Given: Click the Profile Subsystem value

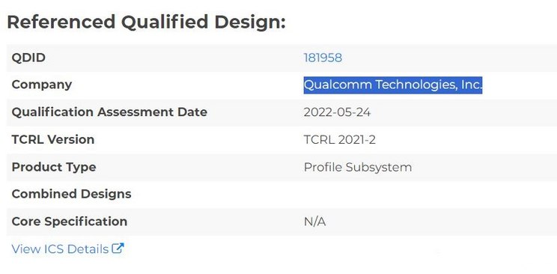Looking at the screenshot, I should click(358, 167).
